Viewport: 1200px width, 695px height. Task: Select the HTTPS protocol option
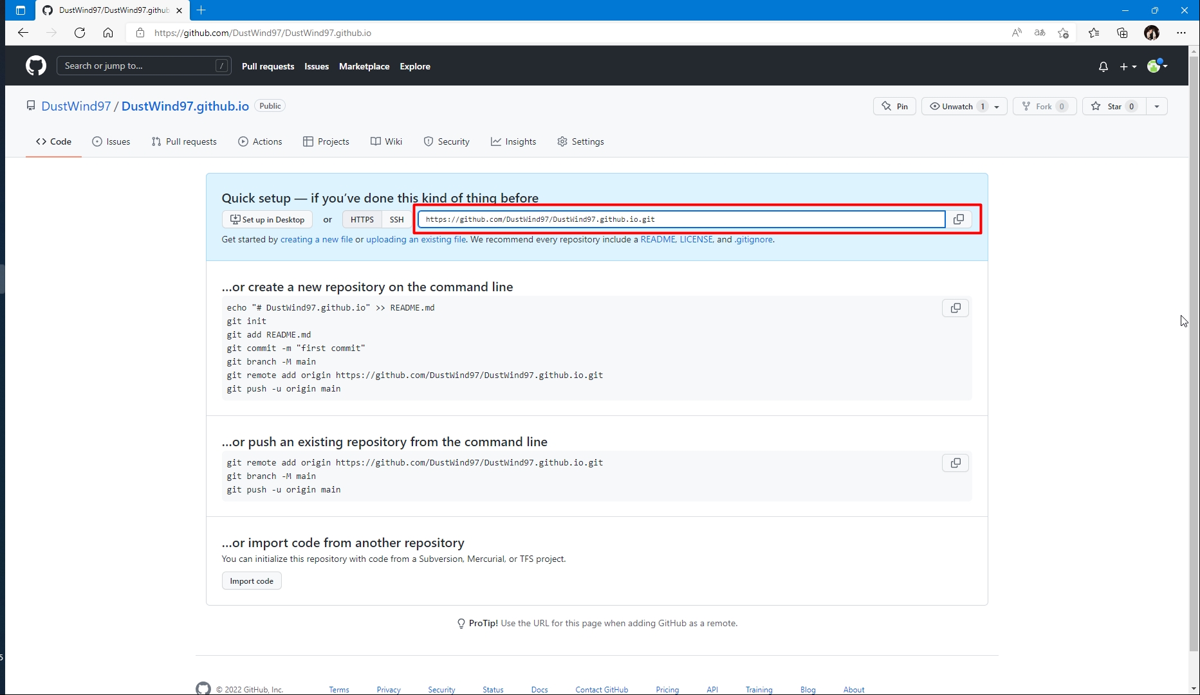362,219
